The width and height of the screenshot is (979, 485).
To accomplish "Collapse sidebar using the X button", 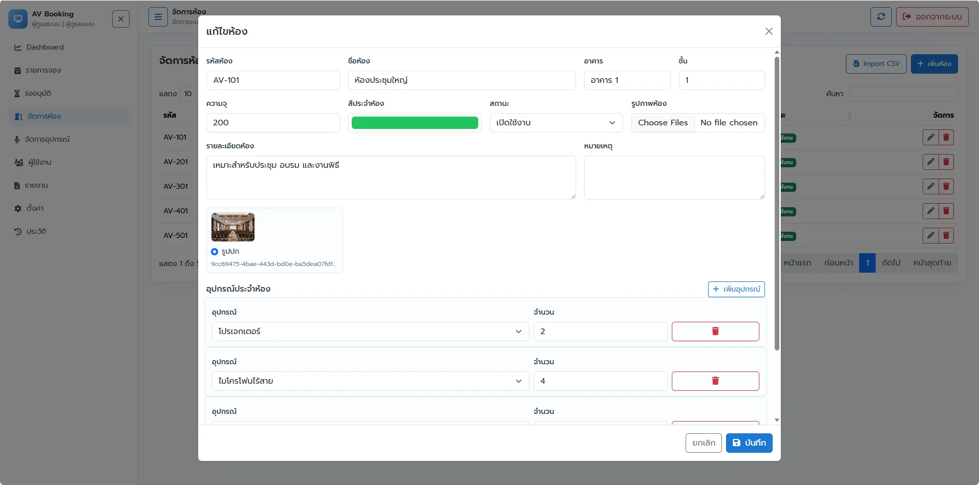I will pyautogui.click(x=121, y=19).
